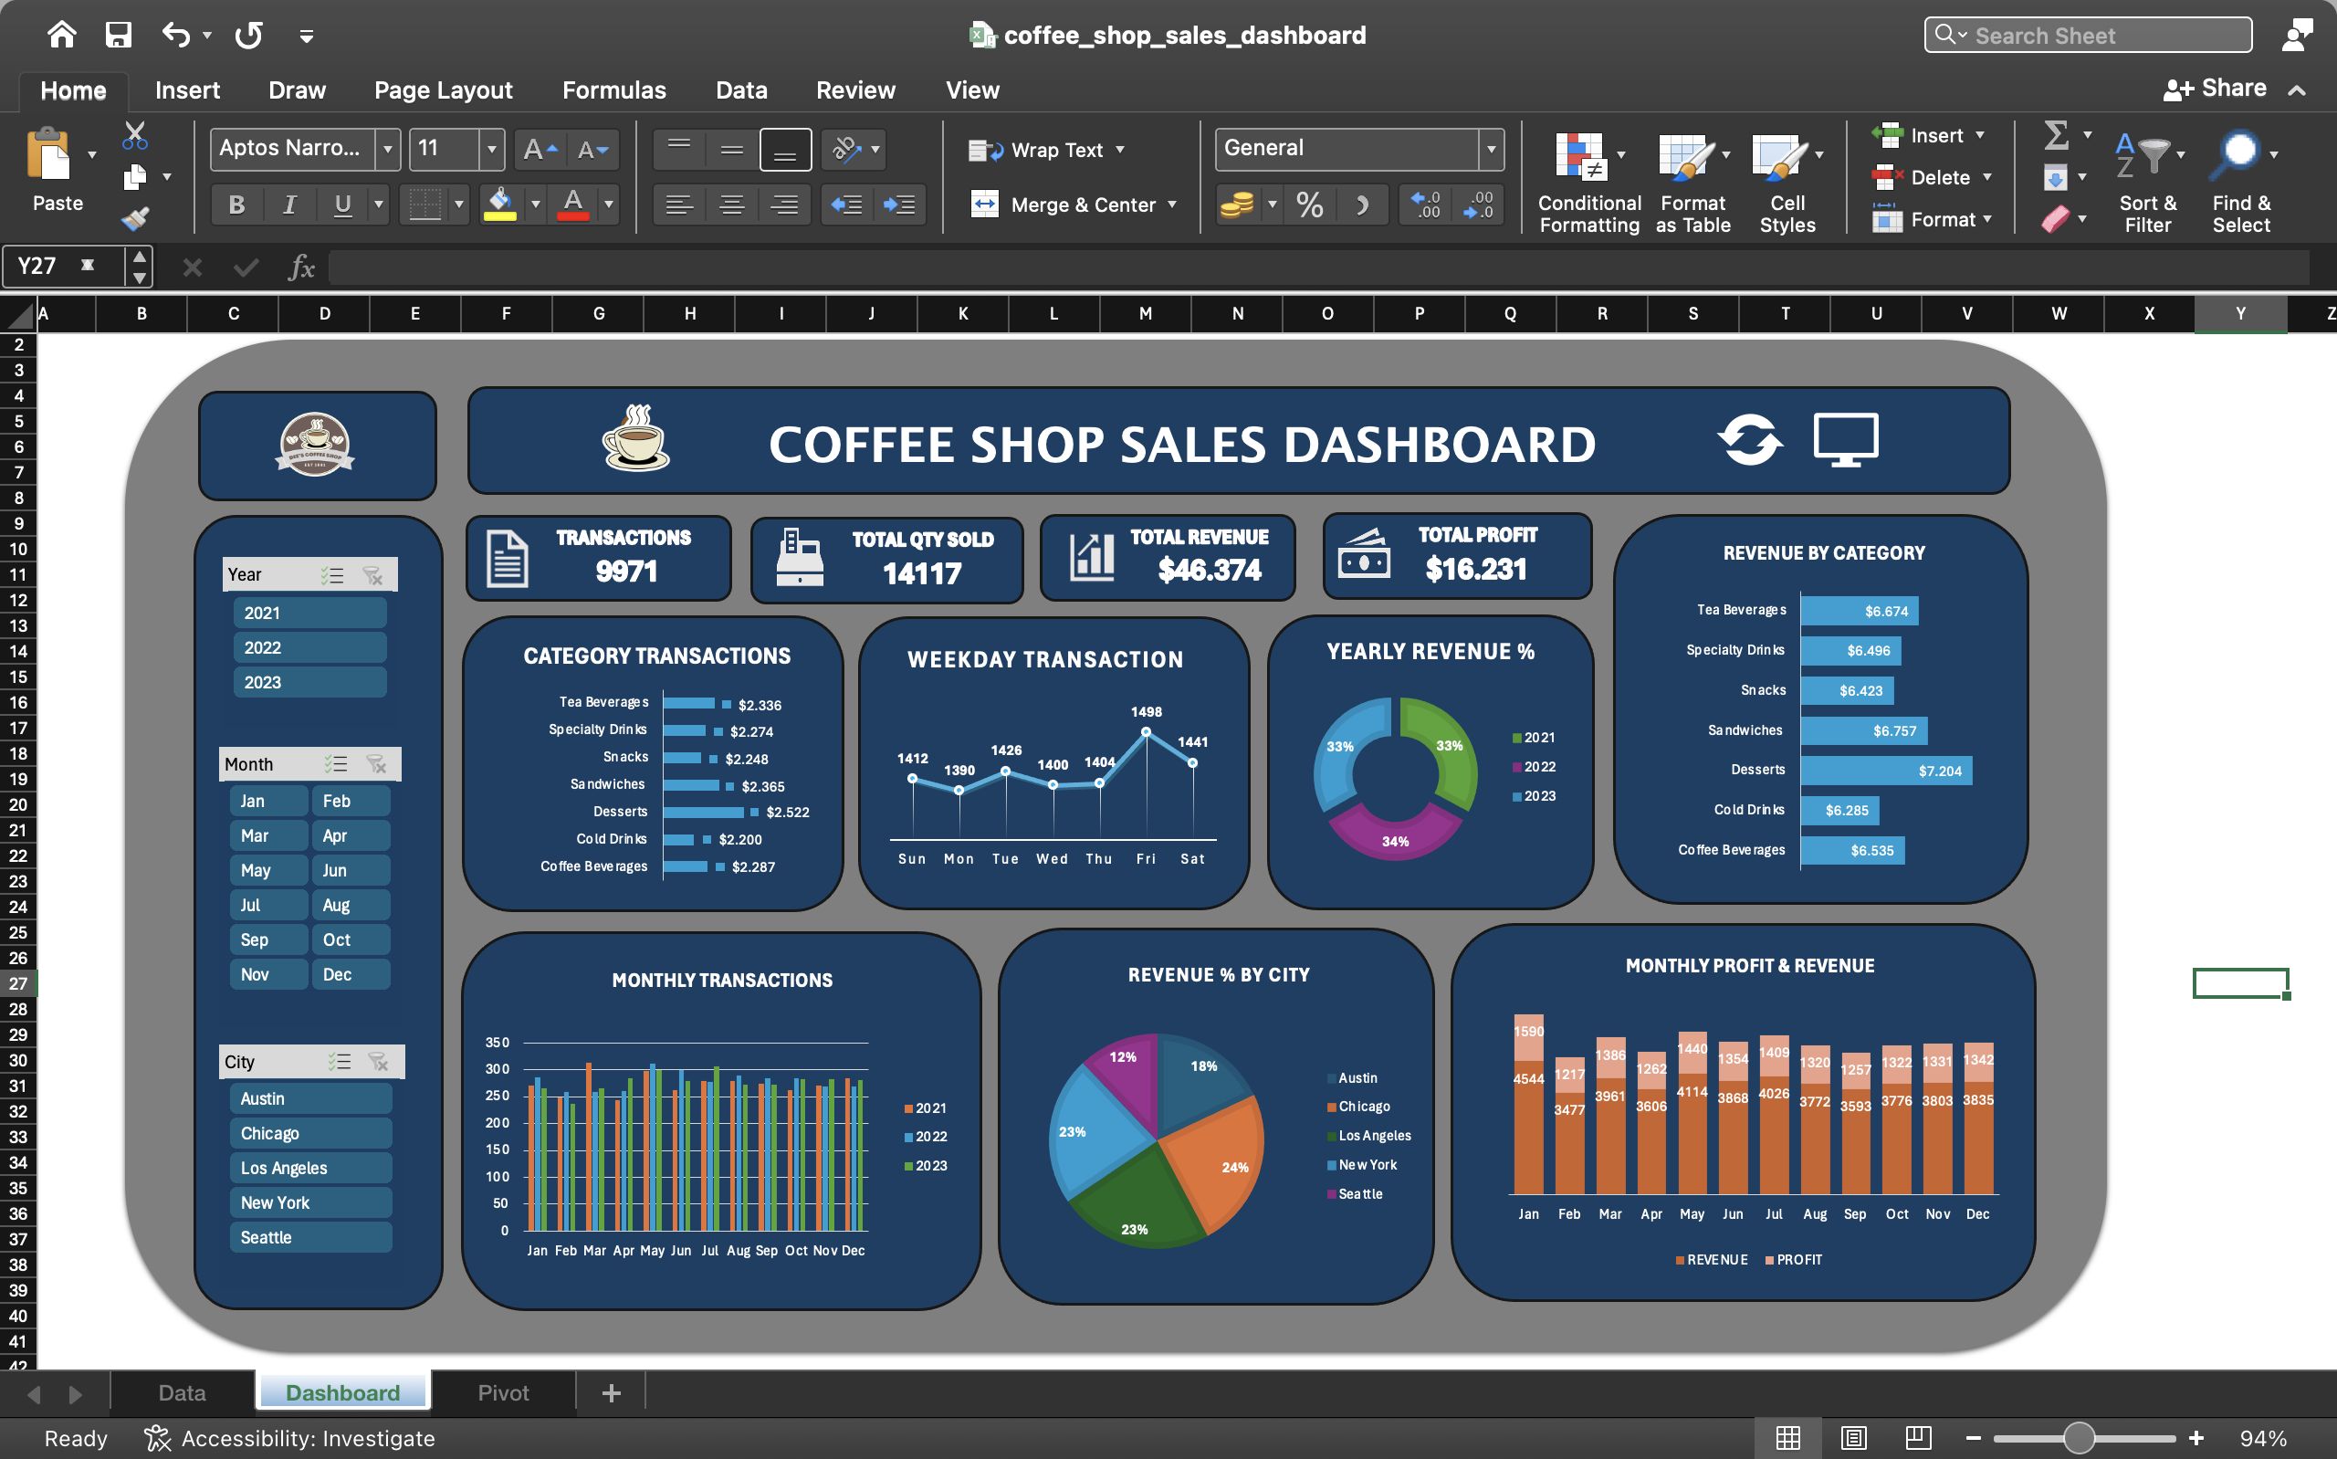Increase font size with the larger A
The height and width of the screenshot is (1459, 2337).
[x=540, y=150]
